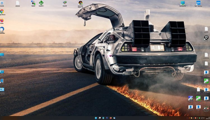This screenshot has width=210, height=120.
Task: Open the taskbar clock and date
Action: click(x=207, y=118)
